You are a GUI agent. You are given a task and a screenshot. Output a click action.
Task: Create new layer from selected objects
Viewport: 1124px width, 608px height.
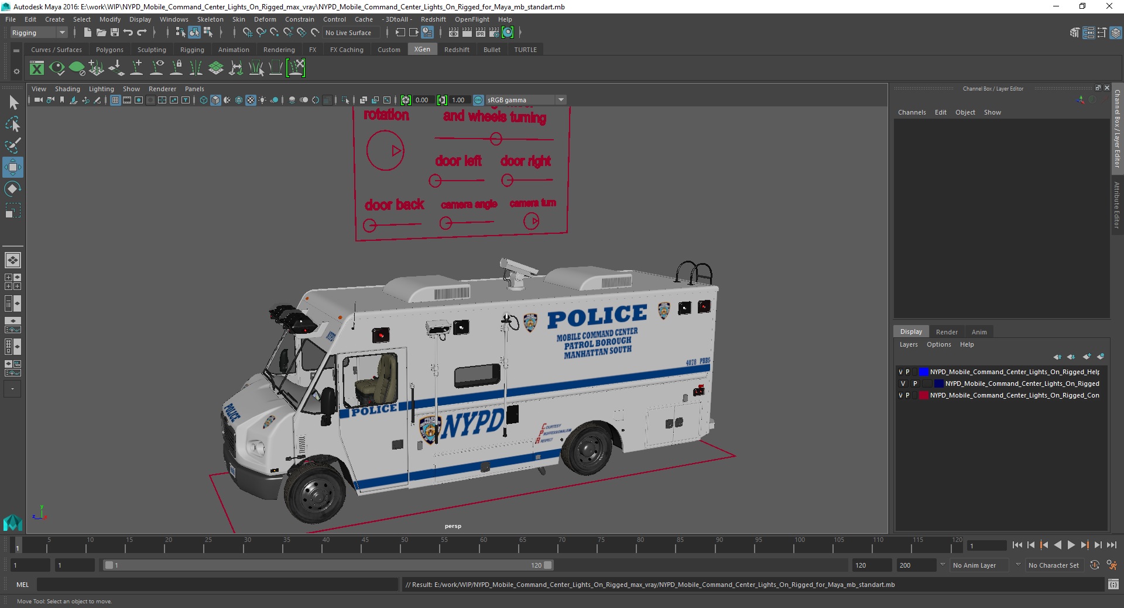click(x=1101, y=357)
